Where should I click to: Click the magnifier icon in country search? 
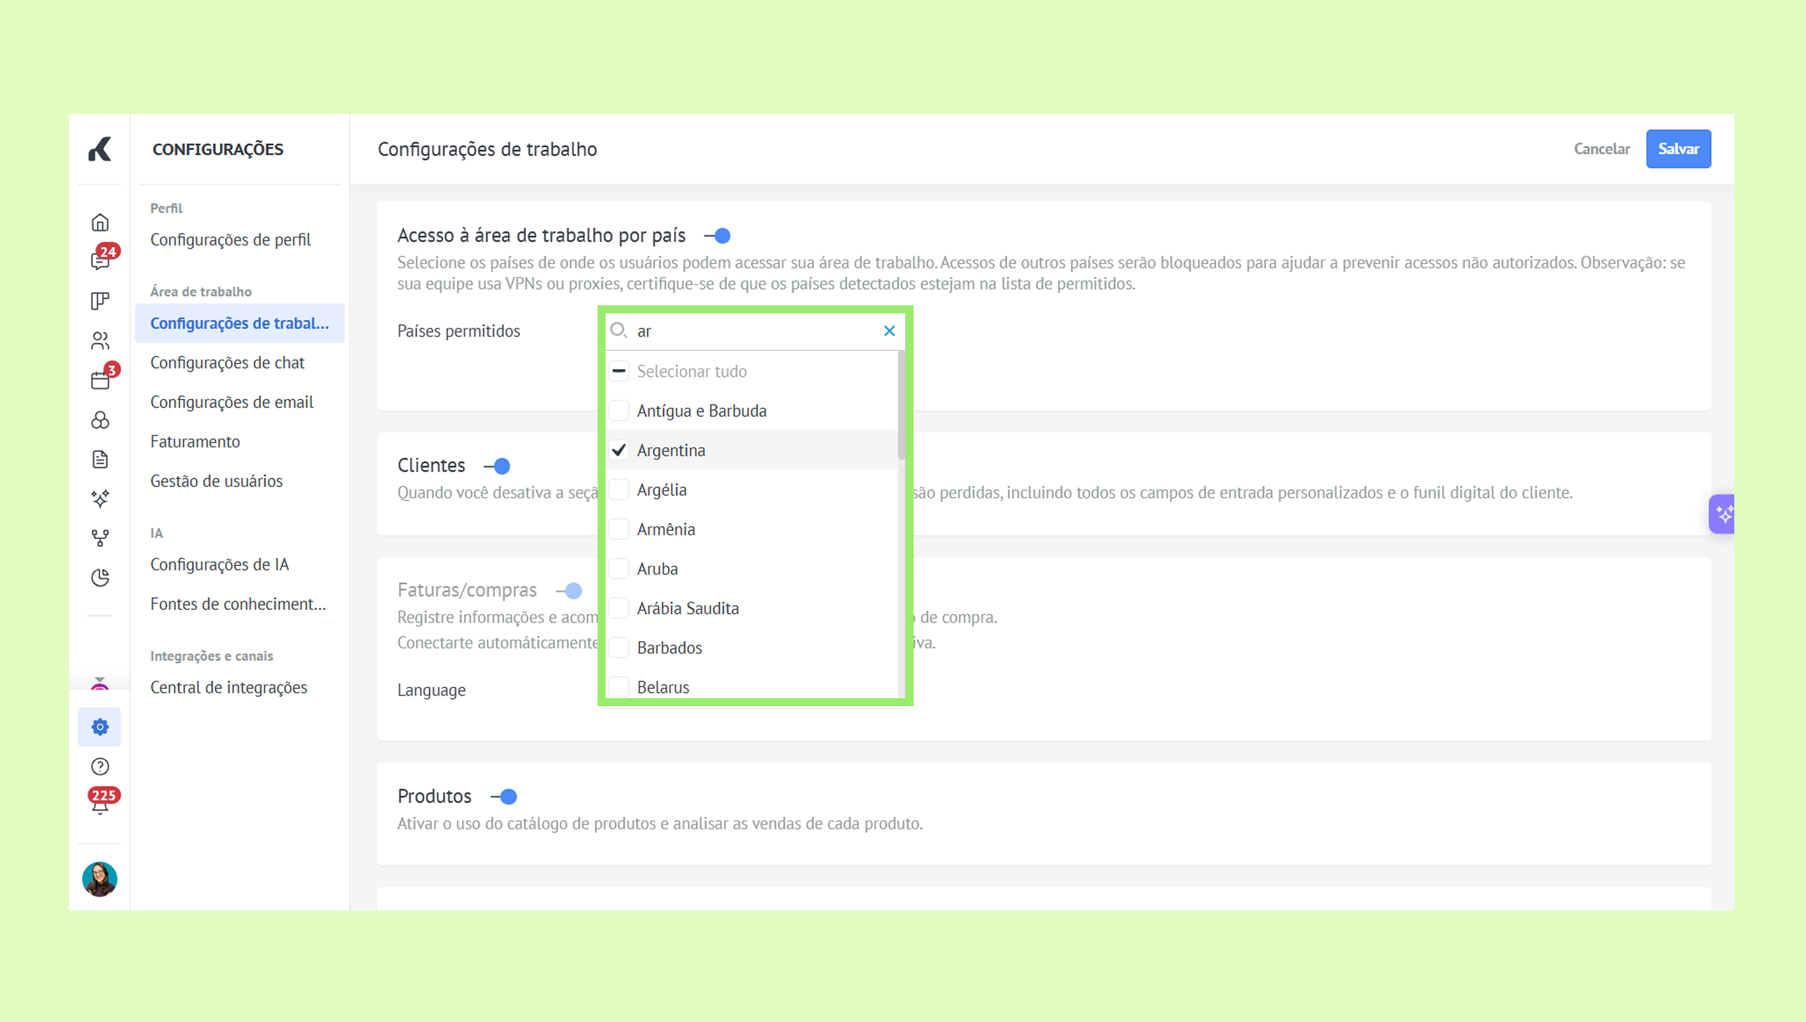[x=618, y=330]
